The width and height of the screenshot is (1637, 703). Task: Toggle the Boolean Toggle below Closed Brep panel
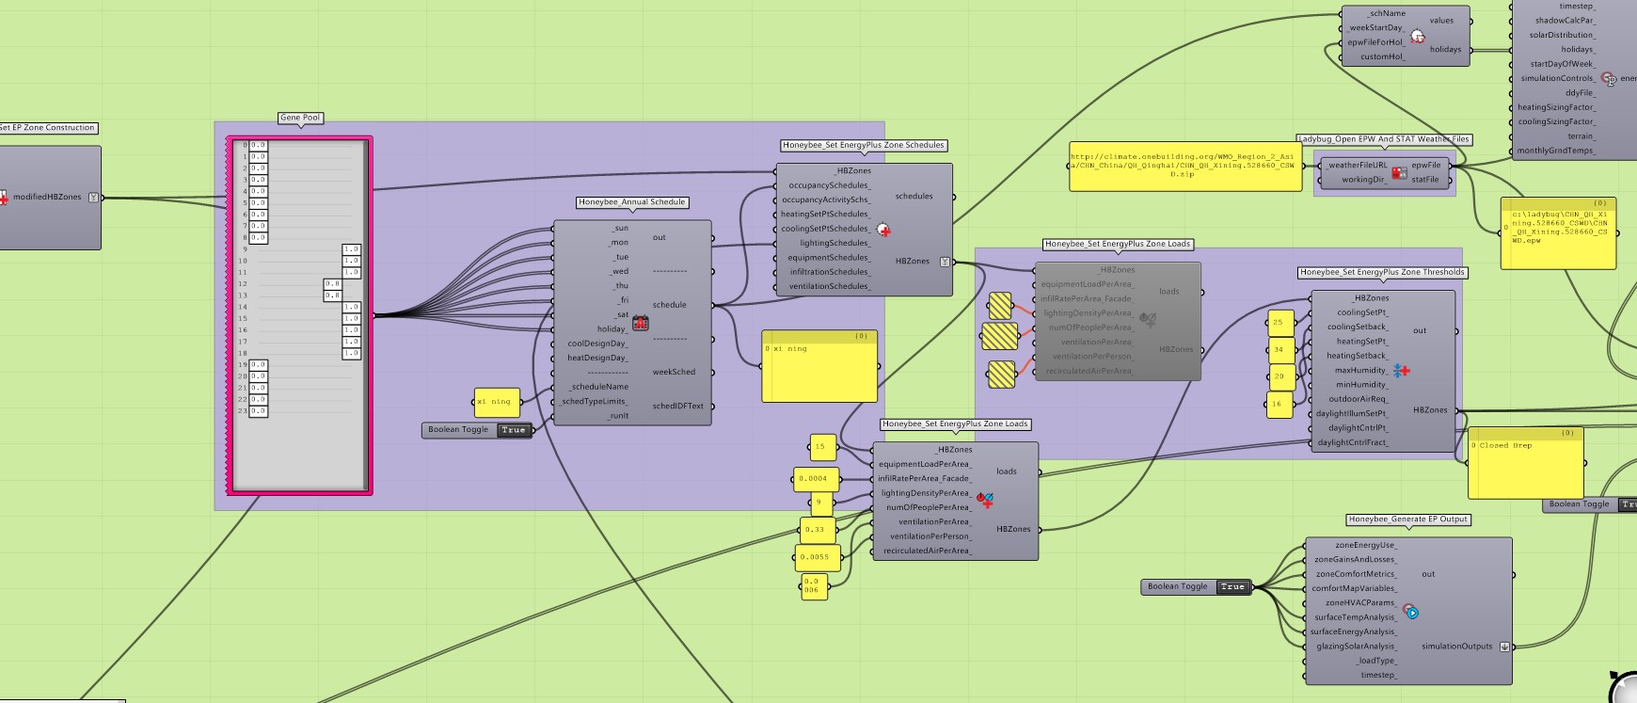point(1628,504)
